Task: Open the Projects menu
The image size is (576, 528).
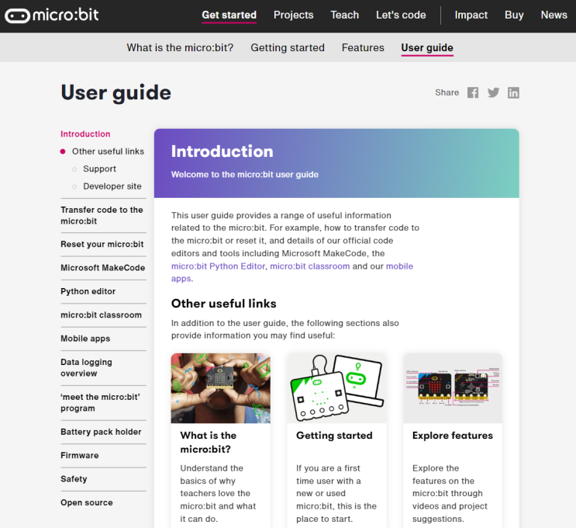Action: pos(294,15)
